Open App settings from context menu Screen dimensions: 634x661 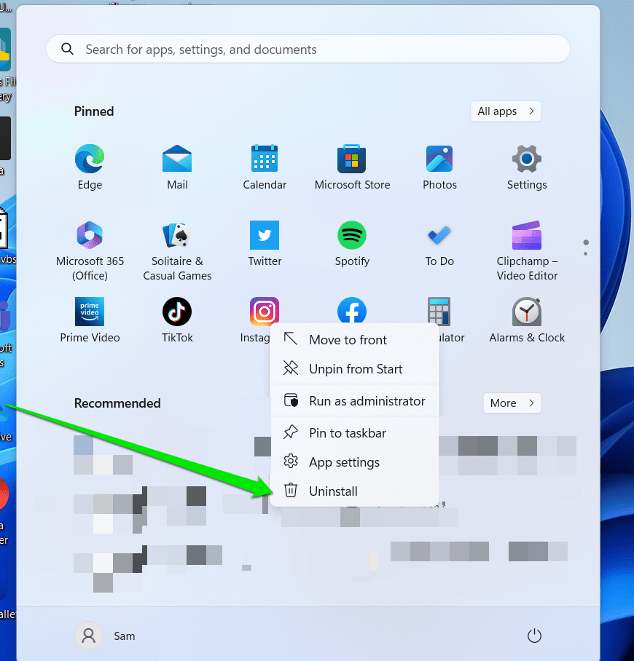355,462
